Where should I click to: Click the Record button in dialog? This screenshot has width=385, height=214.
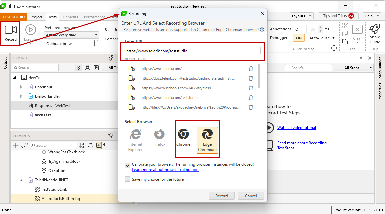221,196
